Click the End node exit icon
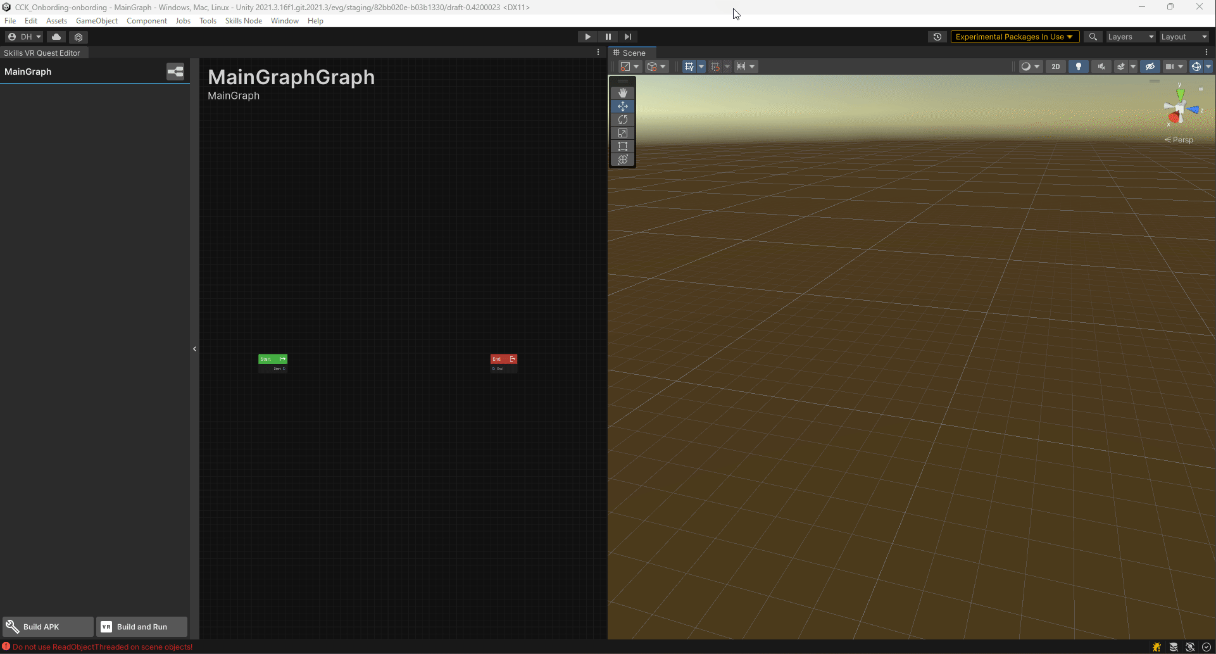The width and height of the screenshot is (1216, 654). [512, 359]
